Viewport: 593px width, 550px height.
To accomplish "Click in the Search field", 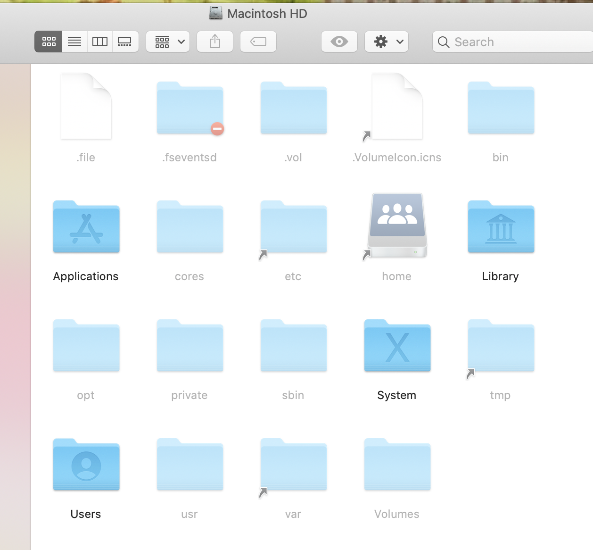I will [513, 42].
